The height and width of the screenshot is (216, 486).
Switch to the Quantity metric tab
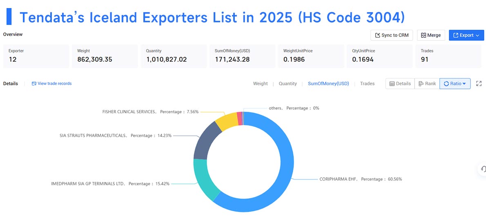(x=288, y=84)
